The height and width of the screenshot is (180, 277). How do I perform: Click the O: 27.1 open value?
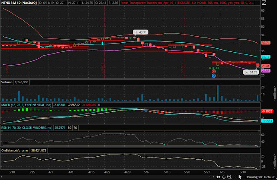[x=61, y=3]
